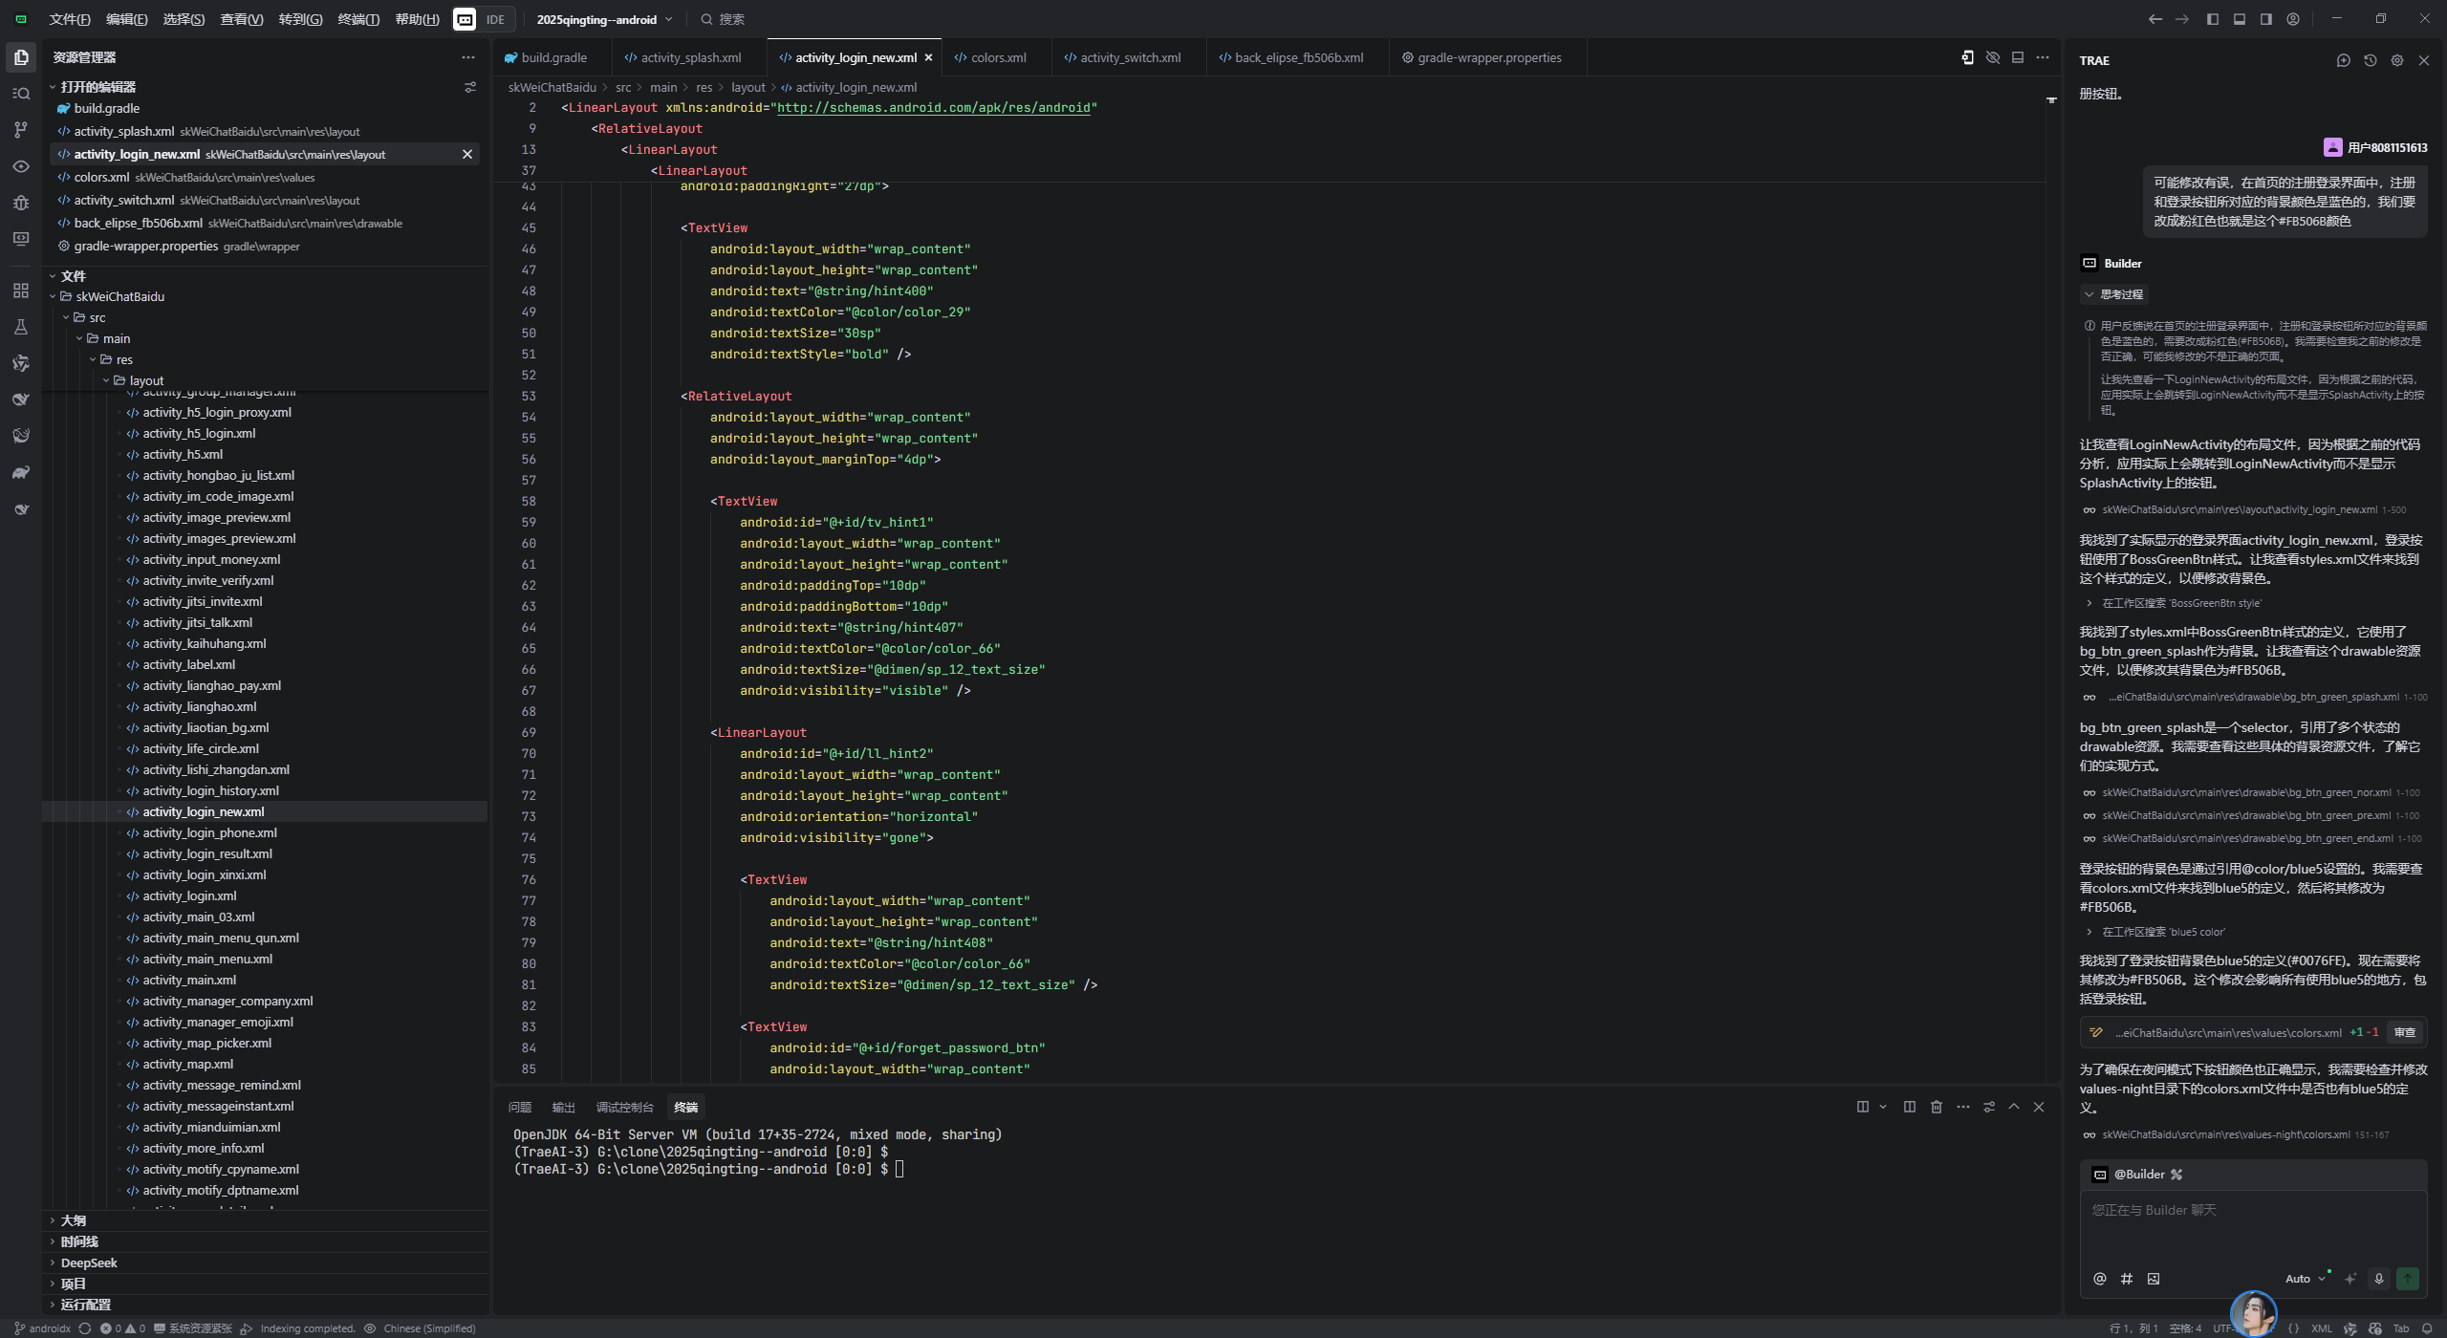Open the schemas.android.com URL link
This screenshot has height=1338, width=2447.
pyautogui.click(x=933, y=107)
